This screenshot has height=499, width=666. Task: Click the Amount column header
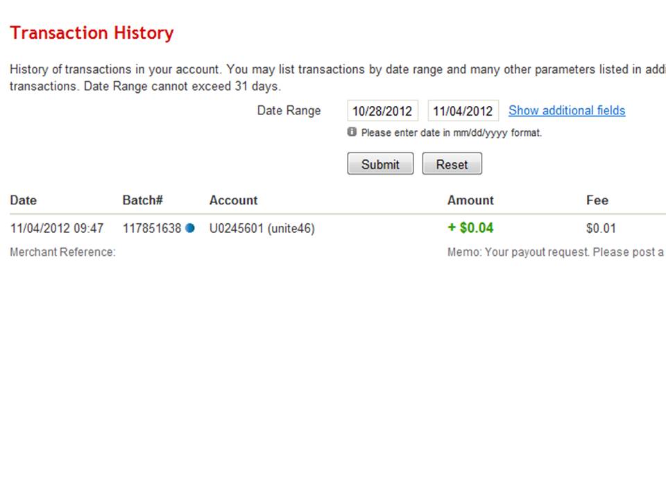click(470, 200)
